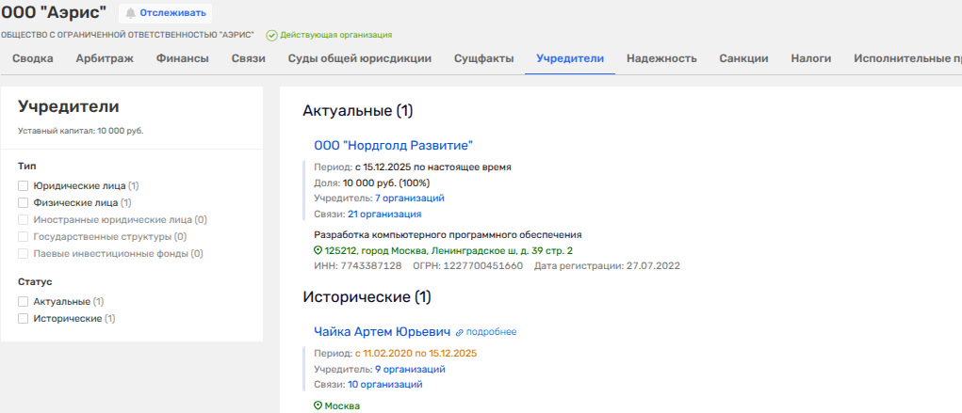Open the Суды общей юрисдикции tab
This screenshot has height=413, width=962.
click(359, 58)
